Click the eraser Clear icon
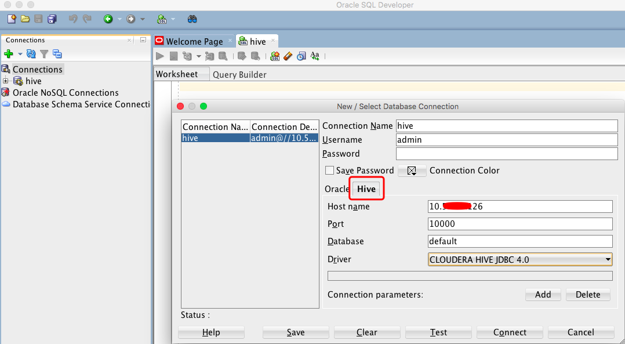625x344 pixels. (x=288, y=56)
